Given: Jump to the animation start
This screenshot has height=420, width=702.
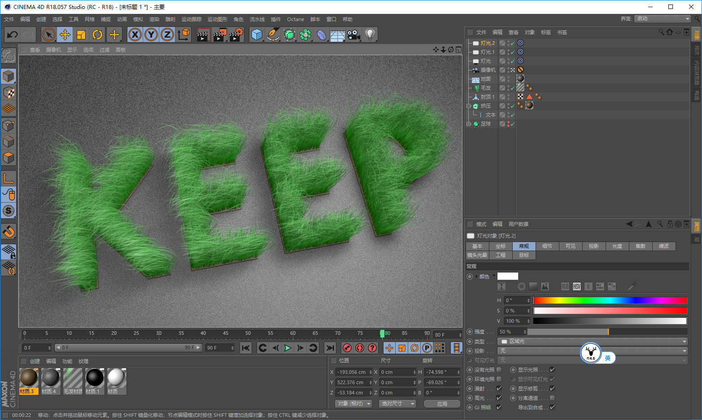Looking at the screenshot, I should point(246,348).
